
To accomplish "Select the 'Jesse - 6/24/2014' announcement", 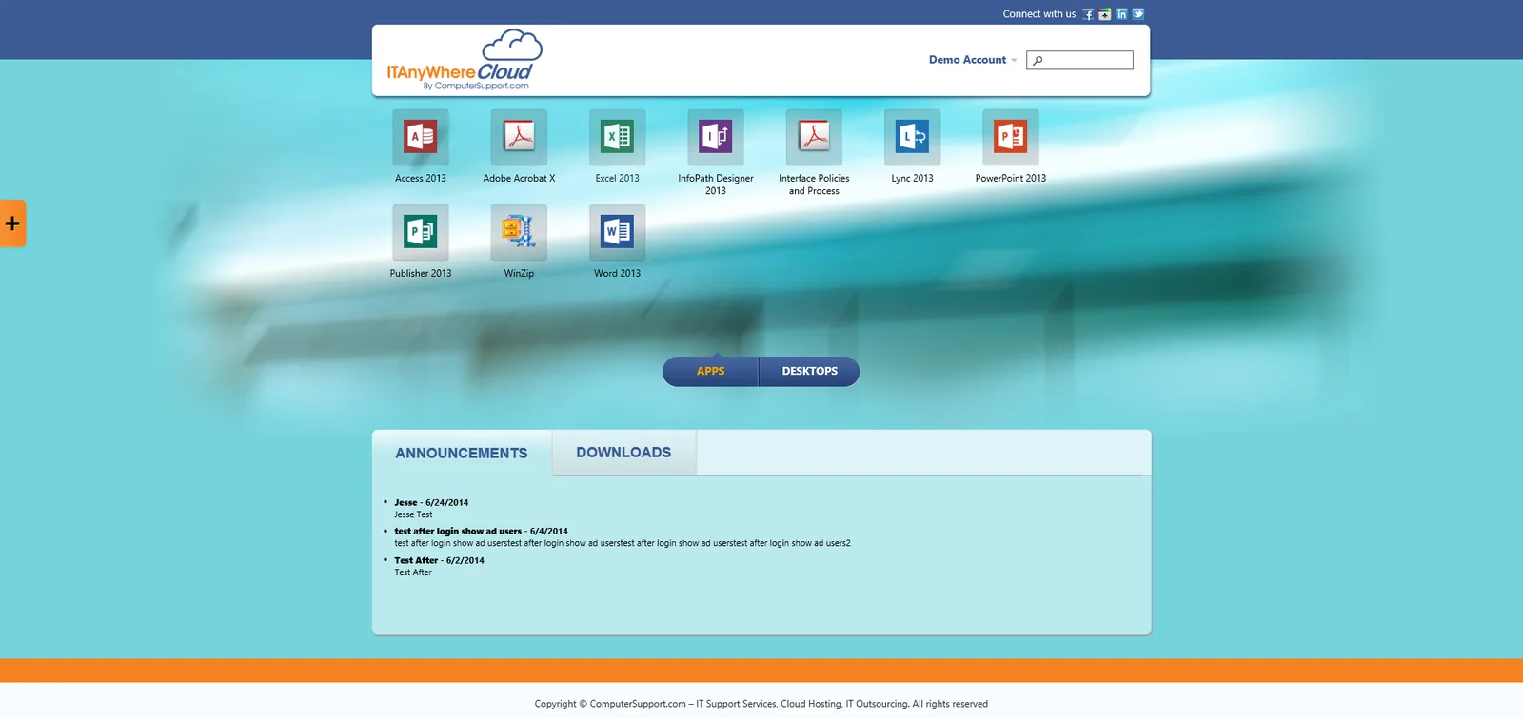I will 431,502.
